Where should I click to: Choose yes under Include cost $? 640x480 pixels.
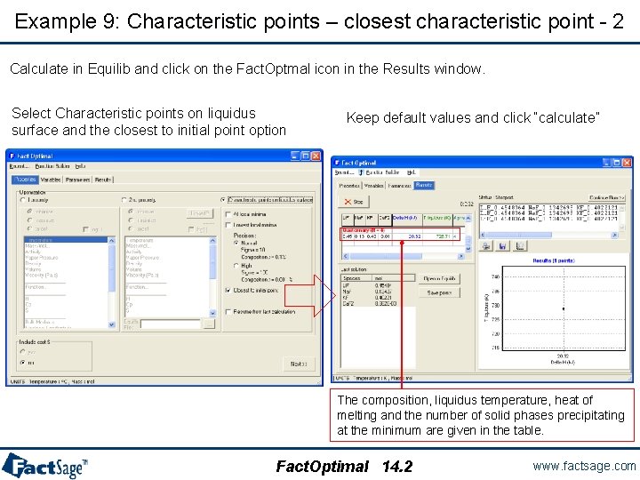pos(23,352)
